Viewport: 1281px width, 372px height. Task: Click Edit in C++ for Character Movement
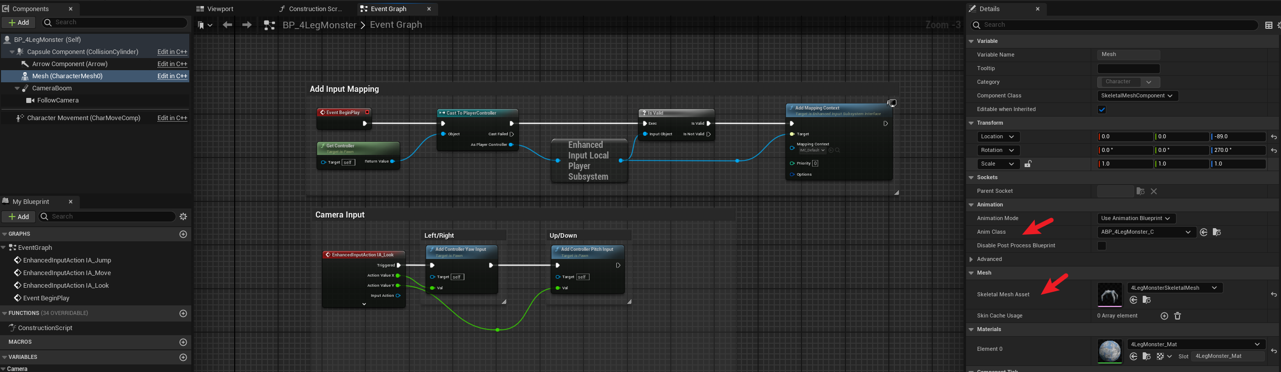click(x=172, y=118)
